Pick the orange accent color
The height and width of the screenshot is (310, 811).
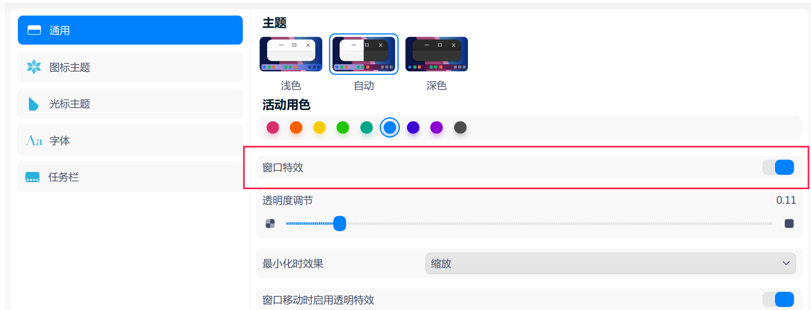(296, 127)
